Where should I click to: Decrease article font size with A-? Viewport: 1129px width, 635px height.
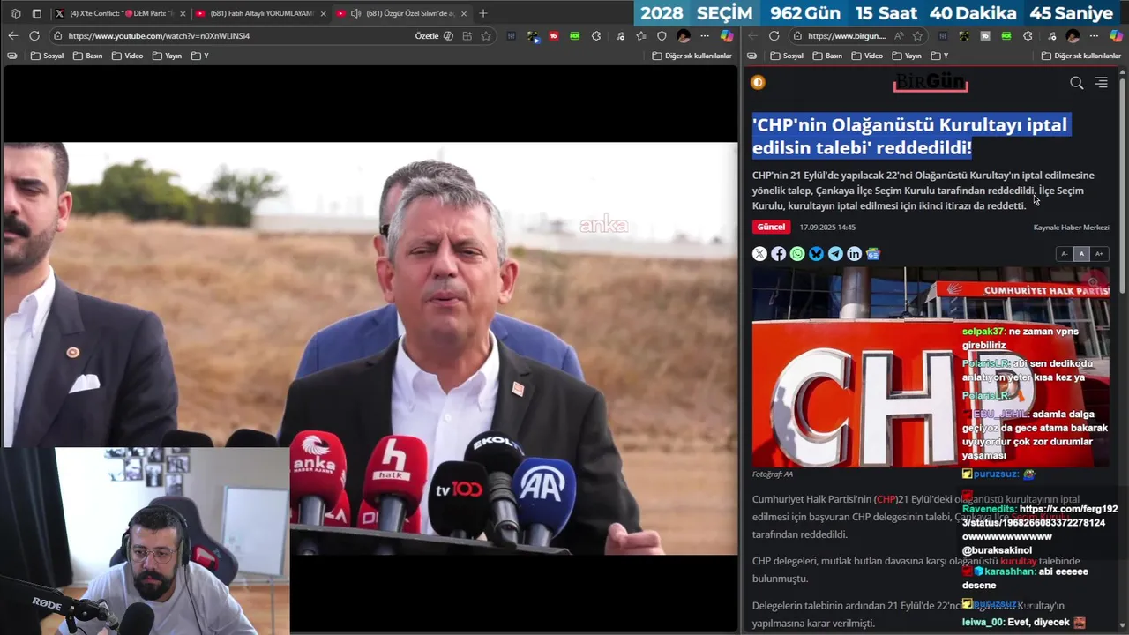tap(1065, 254)
